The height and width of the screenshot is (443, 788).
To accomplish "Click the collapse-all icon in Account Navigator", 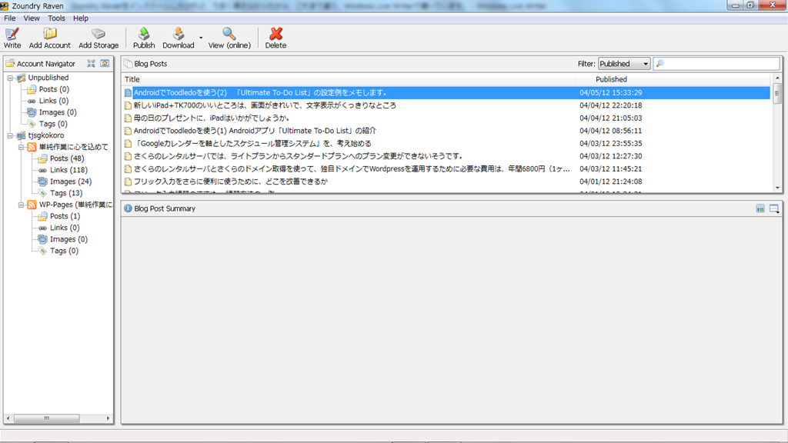I will (x=92, y=64).
